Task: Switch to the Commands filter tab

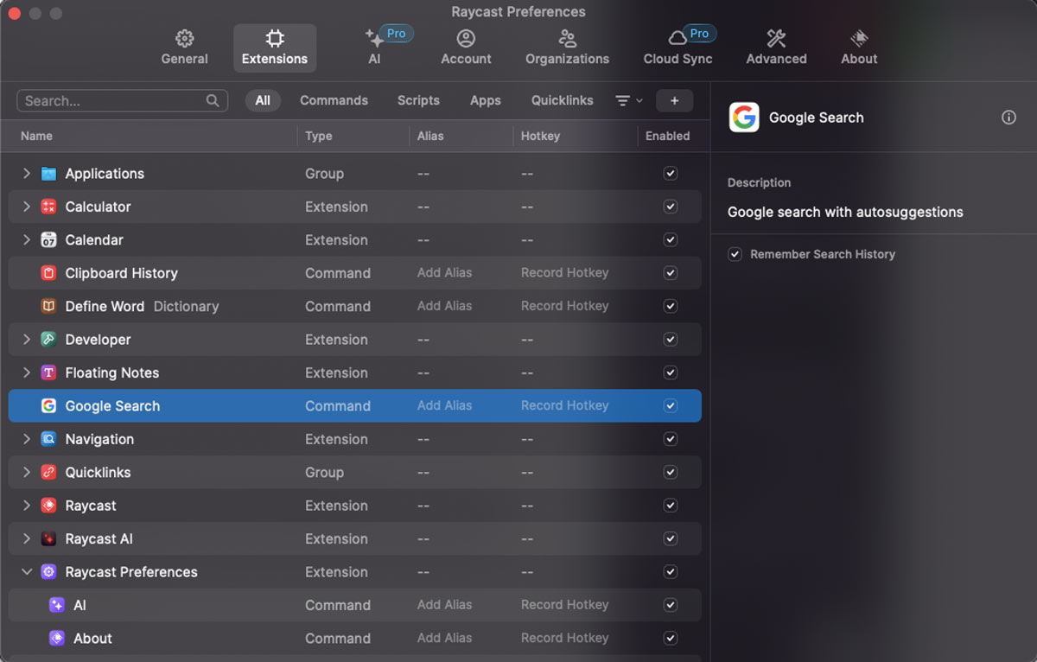Action: [x=334, y=100]
